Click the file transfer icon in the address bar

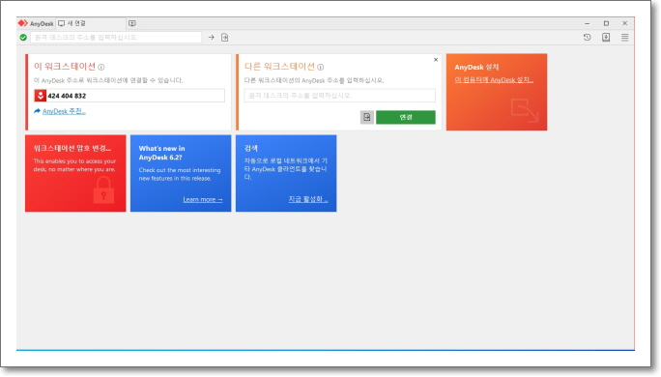(x=225, y=38)
